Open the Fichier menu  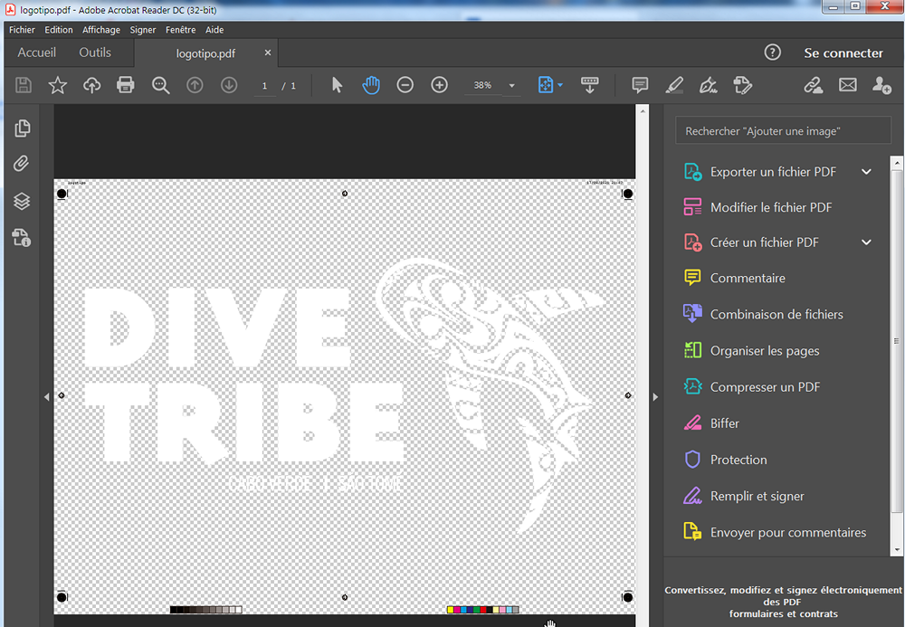click(22, 30)
